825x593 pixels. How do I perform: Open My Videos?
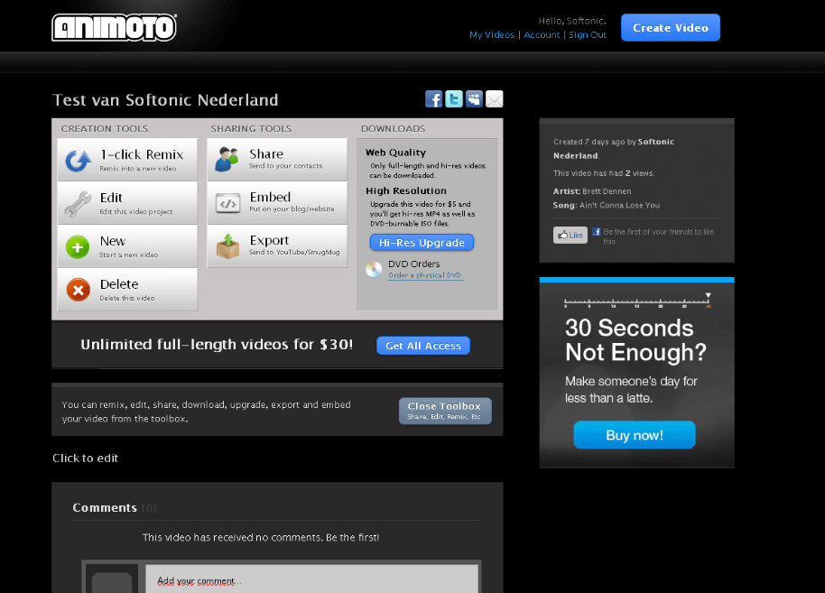coord(492,34)
